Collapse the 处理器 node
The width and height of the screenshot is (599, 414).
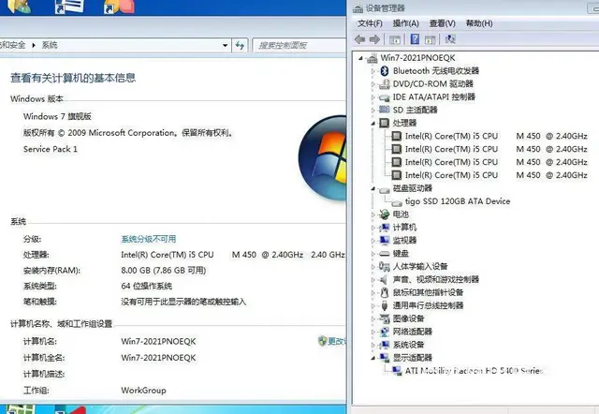point(373,123)
